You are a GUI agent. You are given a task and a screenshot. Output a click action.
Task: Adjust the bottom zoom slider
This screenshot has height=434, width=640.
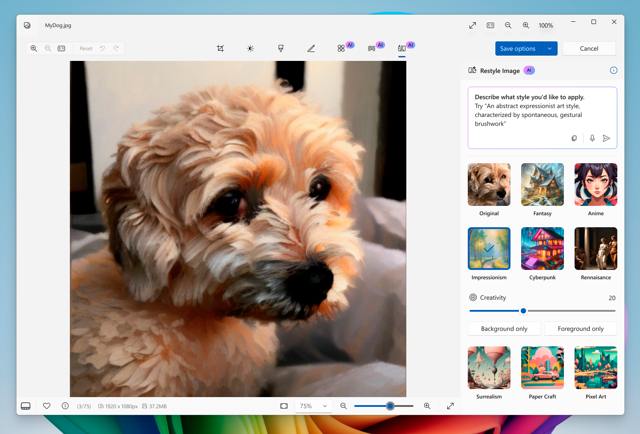click(x=390, y=406)
